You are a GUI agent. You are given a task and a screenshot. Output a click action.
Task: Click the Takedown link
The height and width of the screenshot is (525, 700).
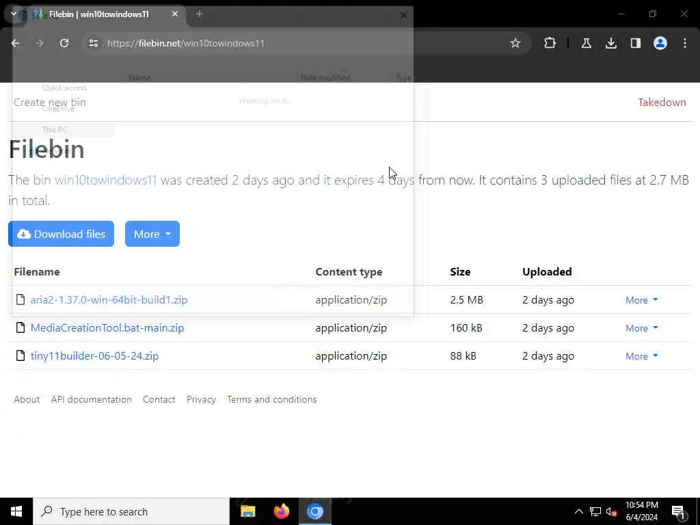pyautogui.click(x=662, y=103)
